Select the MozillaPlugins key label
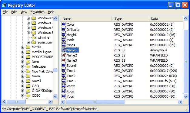The image size is (190, 113). click(42, 52)
